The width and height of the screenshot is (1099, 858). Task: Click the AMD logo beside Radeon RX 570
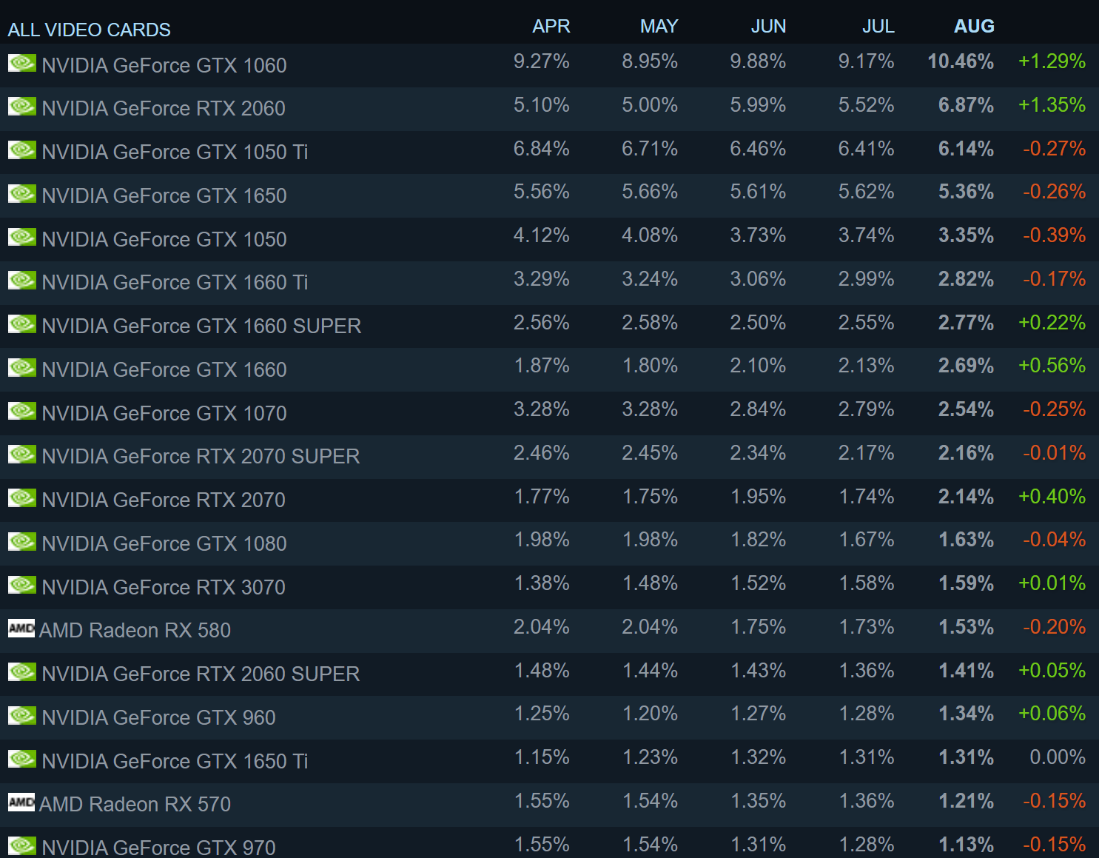[x=21, y=802]
